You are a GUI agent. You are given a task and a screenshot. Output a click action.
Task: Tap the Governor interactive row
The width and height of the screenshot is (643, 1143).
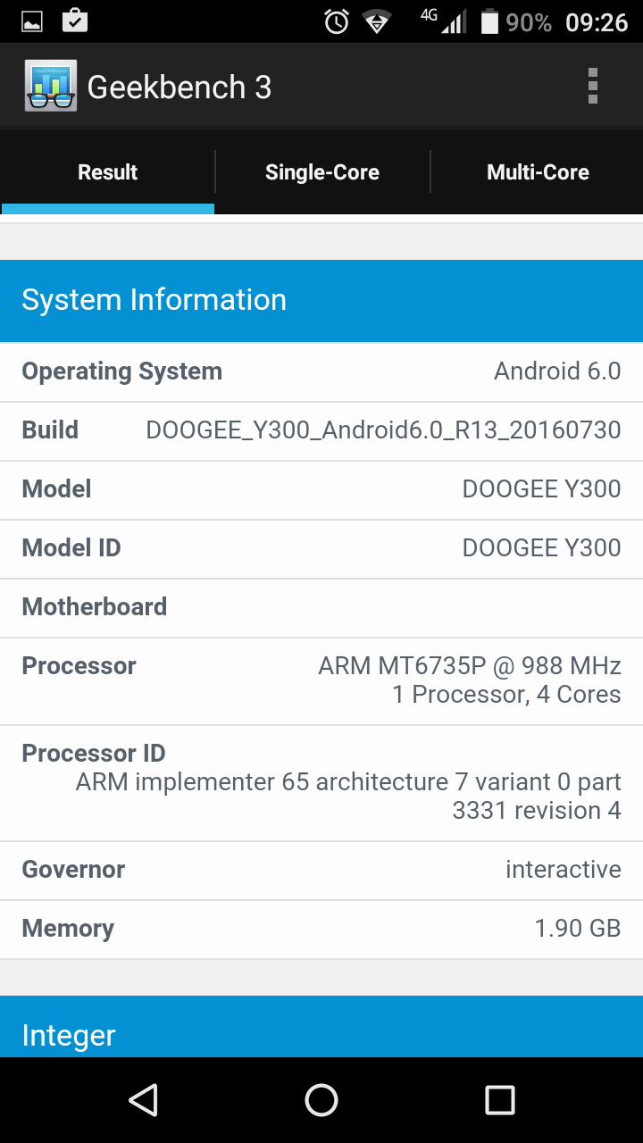point(321,870)
